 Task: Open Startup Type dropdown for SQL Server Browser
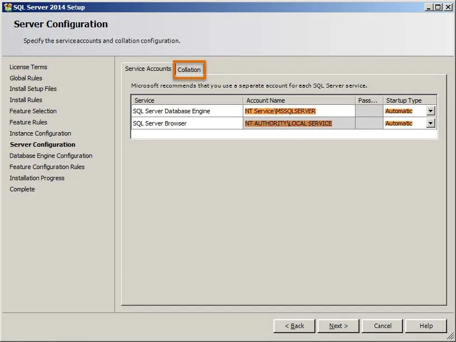click(x=431, y=123)
